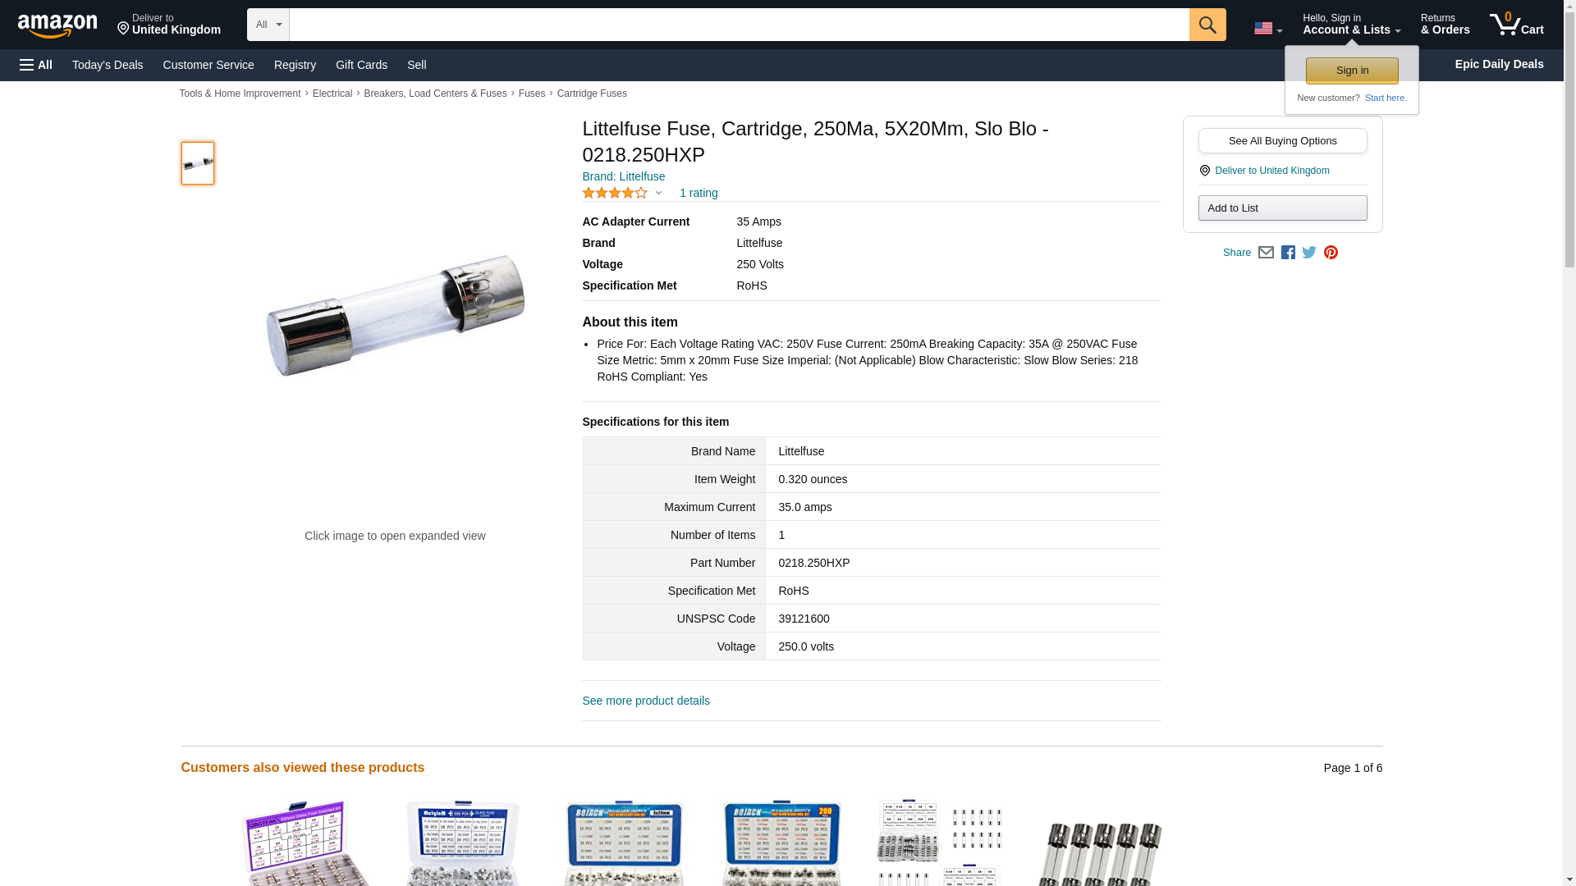Open the All hamburger menu

(36, 65)
